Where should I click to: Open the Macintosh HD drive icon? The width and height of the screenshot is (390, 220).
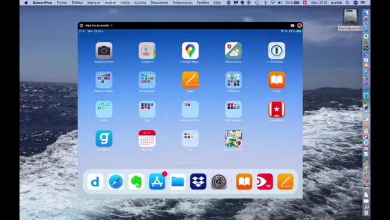[350, 17]
